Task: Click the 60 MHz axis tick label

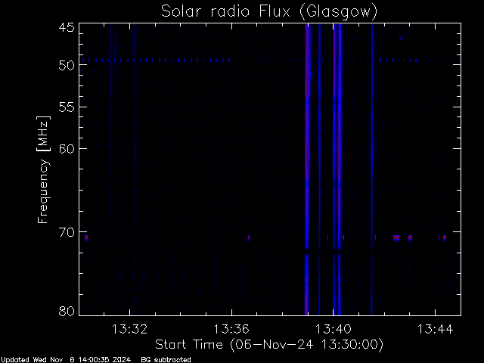Action: click(x=67, y=149)
